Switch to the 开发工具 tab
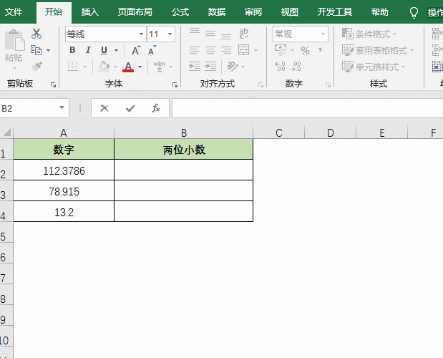The height and width of the screenshot is (358, 443). pyautogui.click(x=335, y=12)
